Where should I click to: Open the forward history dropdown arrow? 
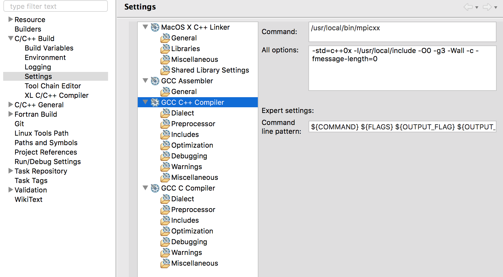point(496,8)
